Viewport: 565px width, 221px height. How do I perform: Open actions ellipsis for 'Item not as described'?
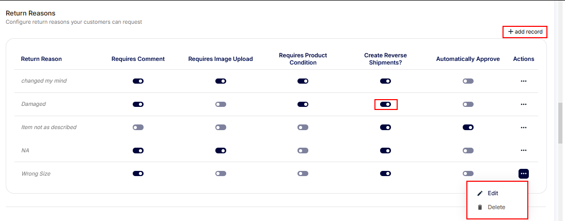tap(523, 128)
